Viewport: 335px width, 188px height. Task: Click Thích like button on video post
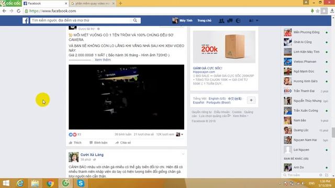tap(75, 143)
